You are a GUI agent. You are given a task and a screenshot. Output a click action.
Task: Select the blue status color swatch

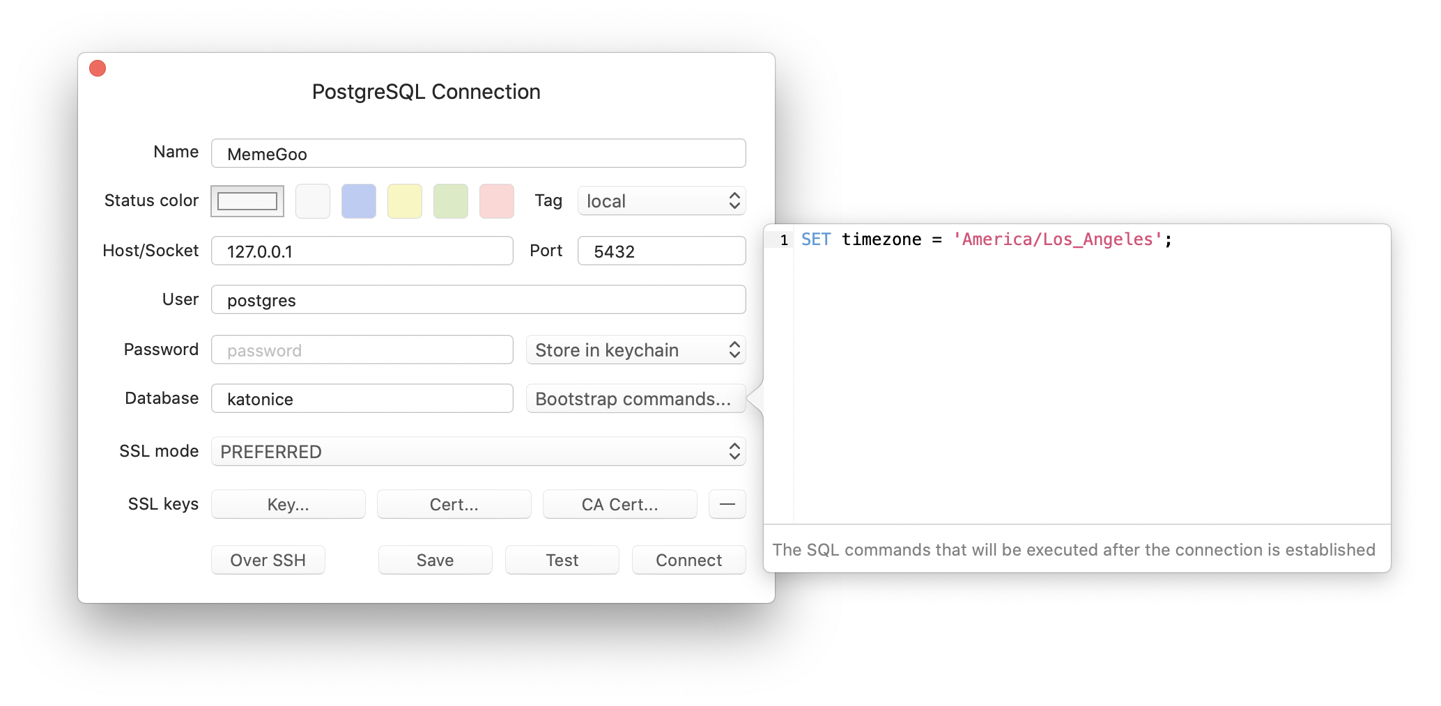point(358,201)
